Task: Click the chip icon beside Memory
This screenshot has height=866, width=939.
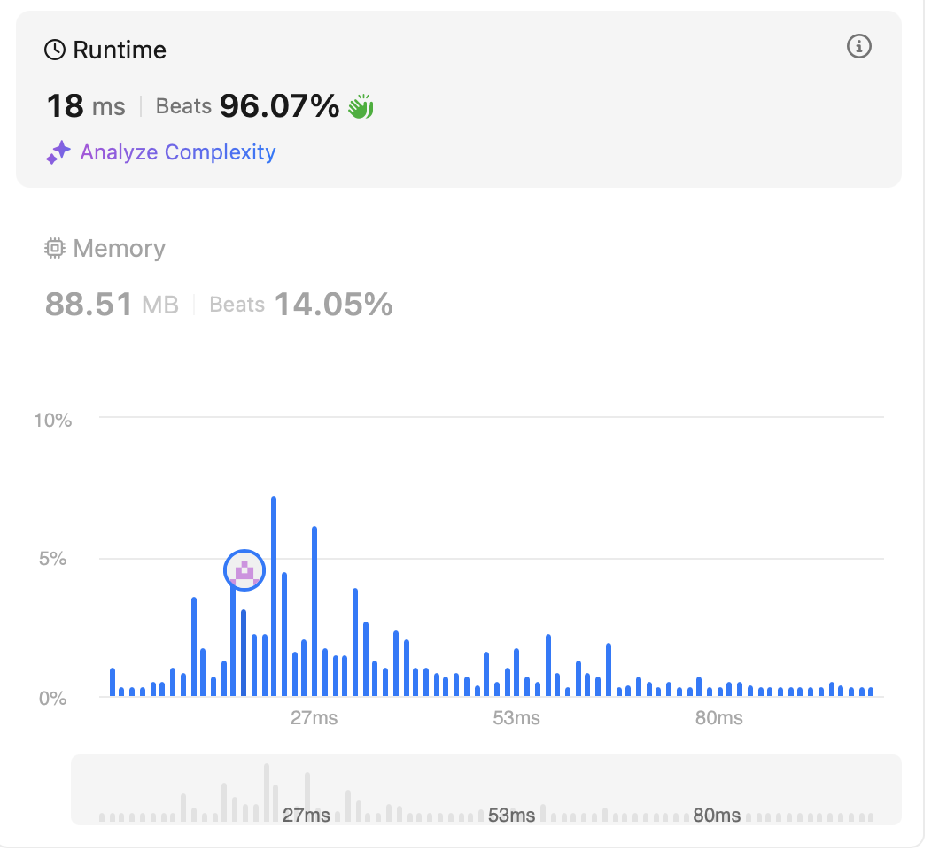Action: 55,249
